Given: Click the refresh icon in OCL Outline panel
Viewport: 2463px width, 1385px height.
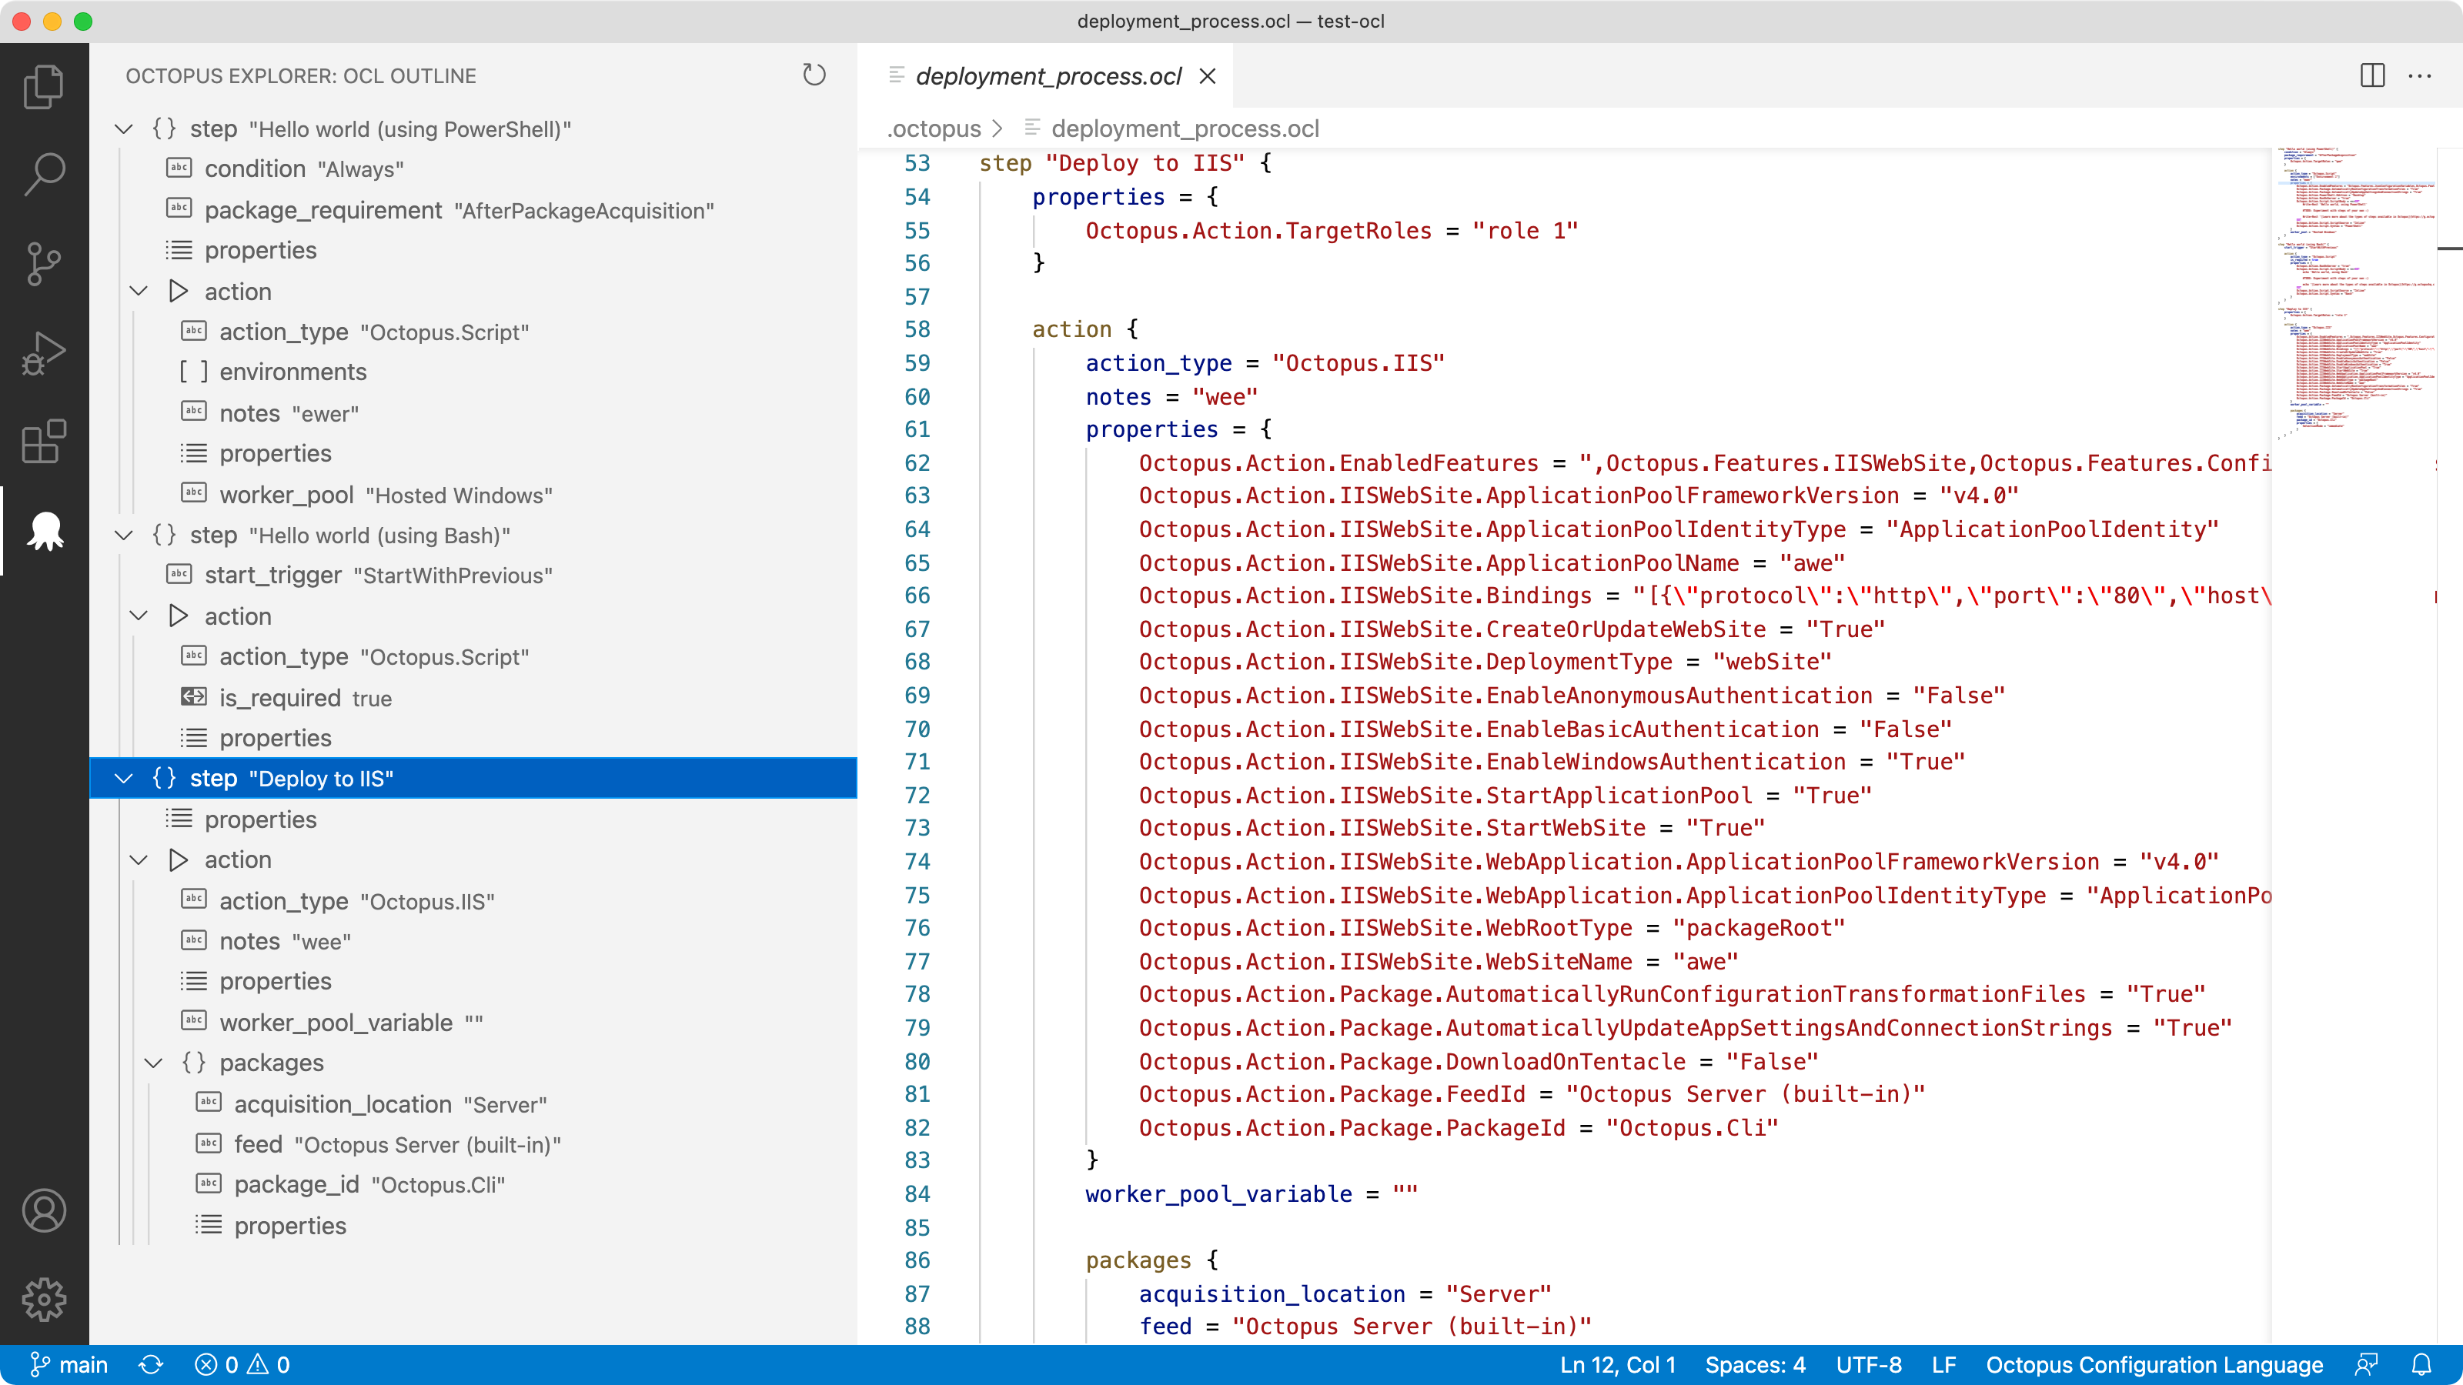Looking at the screenshot, I should [x=814, y=75].
